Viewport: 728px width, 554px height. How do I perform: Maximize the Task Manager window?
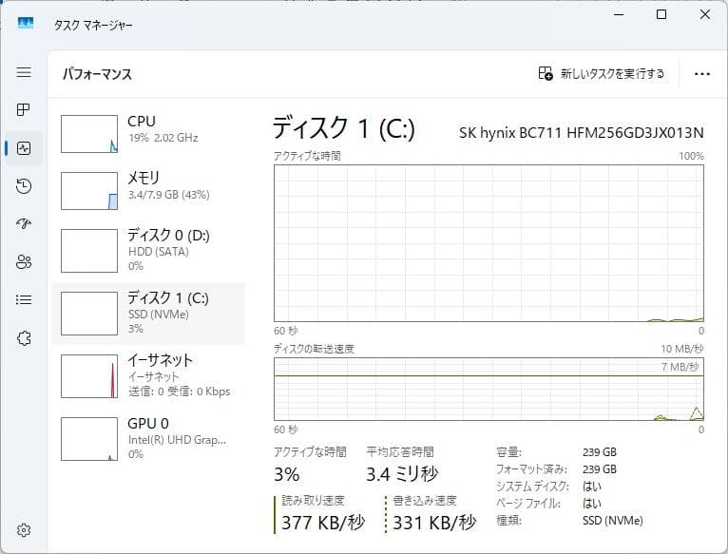click(661, 15)
